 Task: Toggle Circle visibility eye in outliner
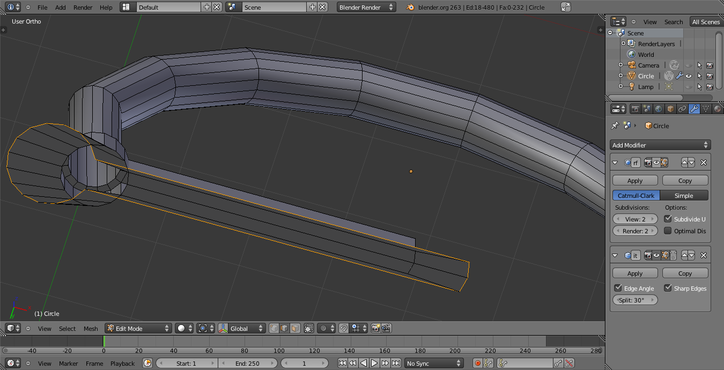click(689, 76)
